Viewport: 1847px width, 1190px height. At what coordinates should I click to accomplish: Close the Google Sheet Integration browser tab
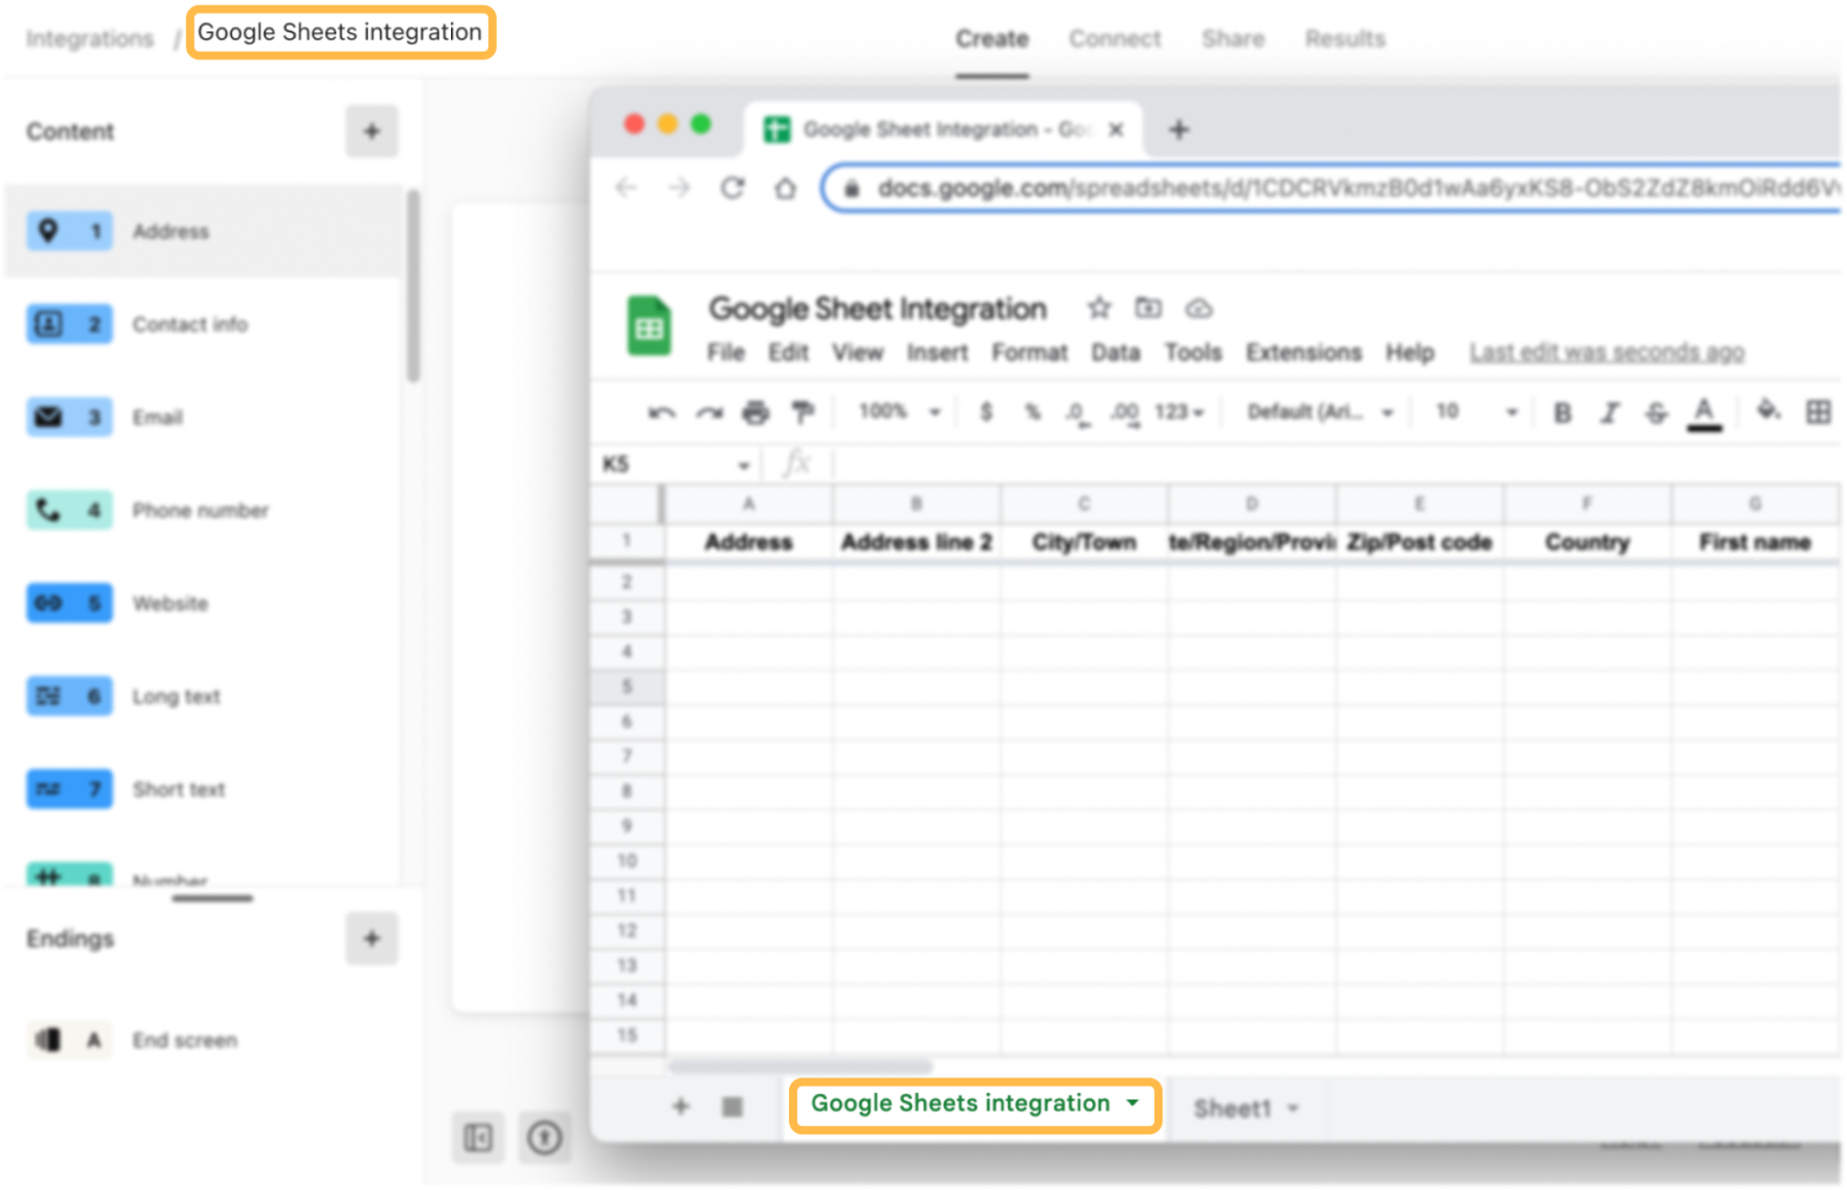tap(1116, 129)
